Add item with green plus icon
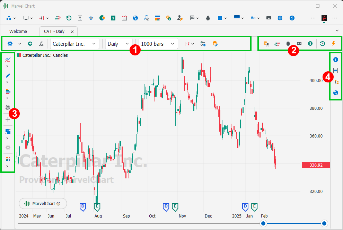The image size is (343, 230). [x=30, y=44]
